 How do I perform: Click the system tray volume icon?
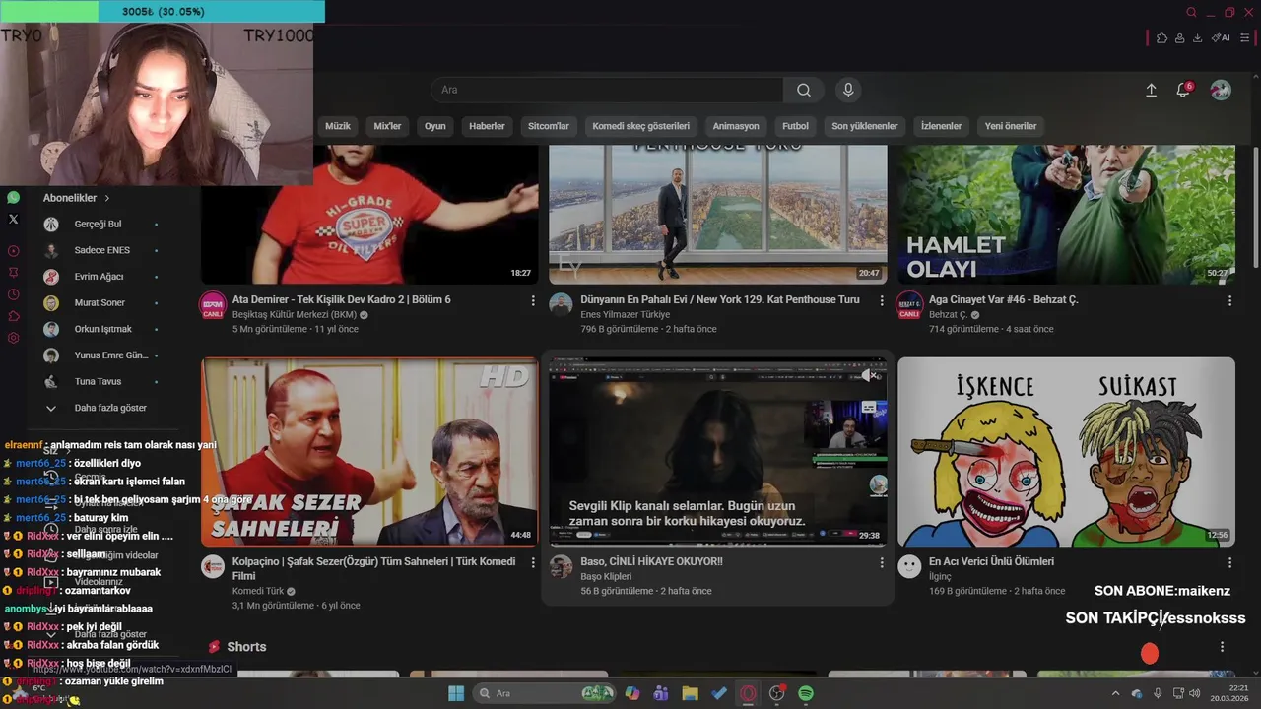(1197, 693)
